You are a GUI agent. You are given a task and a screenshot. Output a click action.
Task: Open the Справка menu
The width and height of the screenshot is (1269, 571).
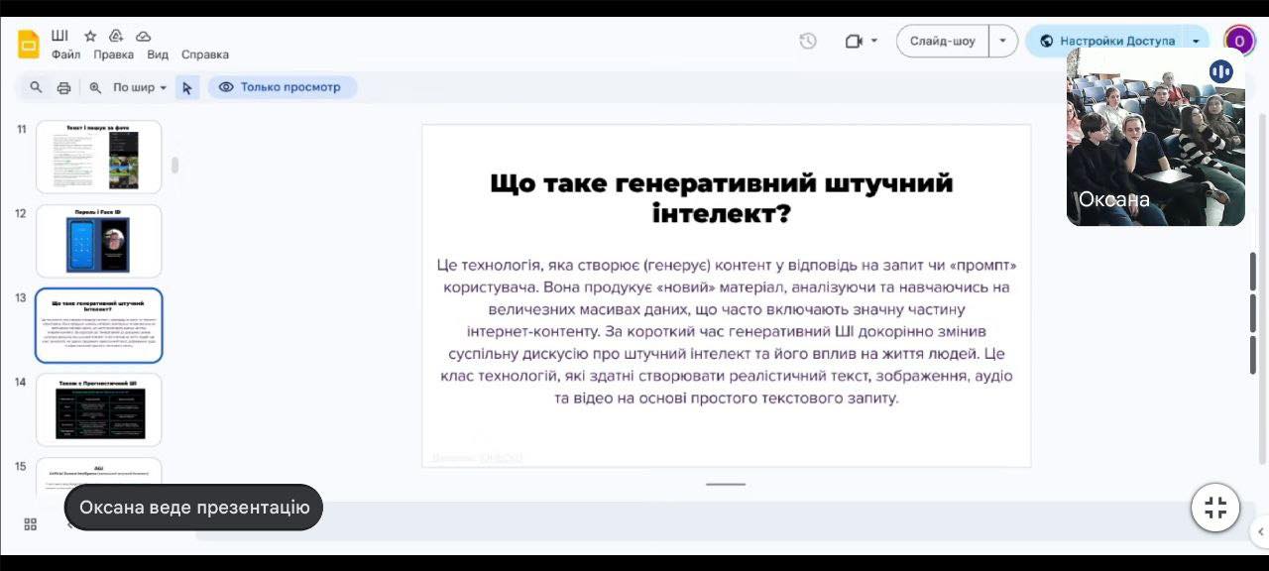click(x=204, y=55)
